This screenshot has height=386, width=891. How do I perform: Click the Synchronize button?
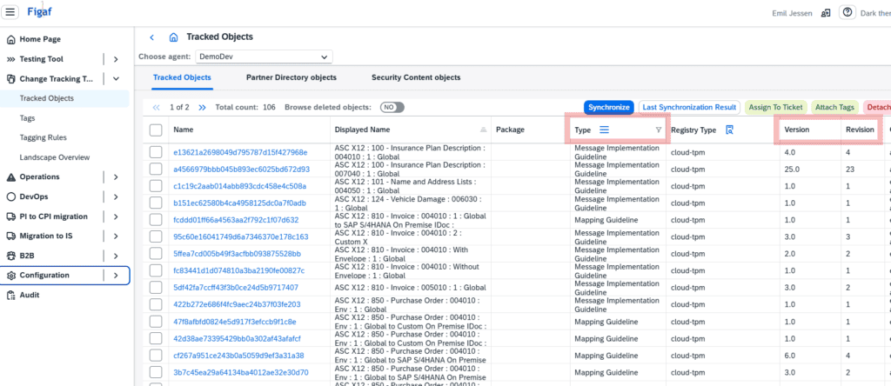click(x=608, y=107)
